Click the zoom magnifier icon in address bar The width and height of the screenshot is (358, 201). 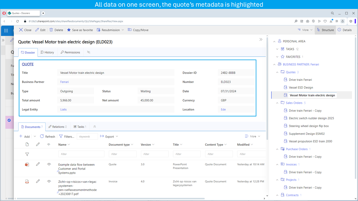coord(296,21)
